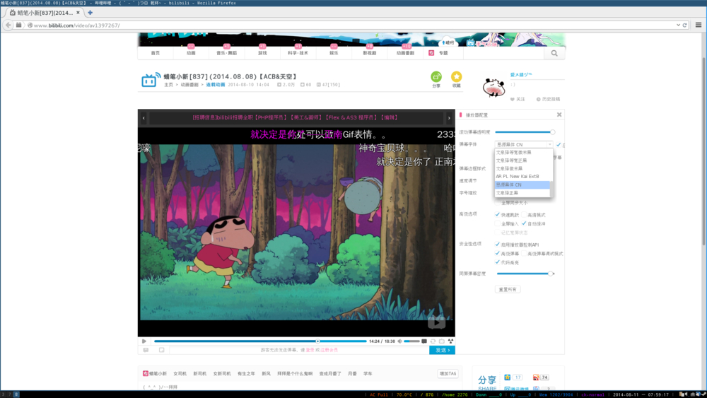Open site search via magnifier icon

(554, 53)
